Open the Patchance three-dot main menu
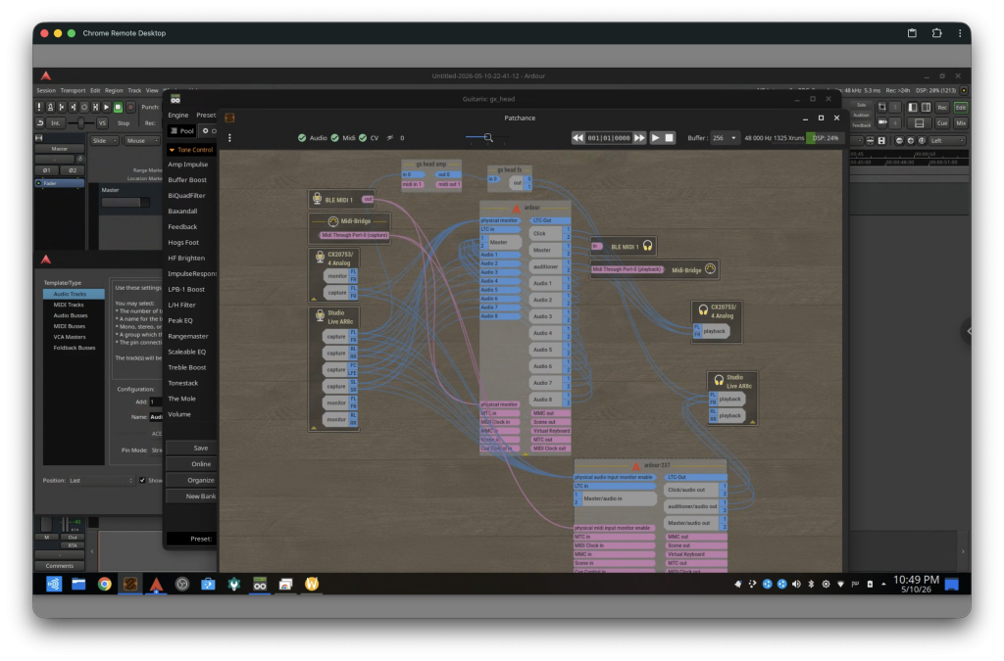1004x661 pixels. [x=229, y=137]
